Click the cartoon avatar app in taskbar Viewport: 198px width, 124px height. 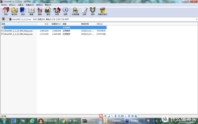(48, 121)
